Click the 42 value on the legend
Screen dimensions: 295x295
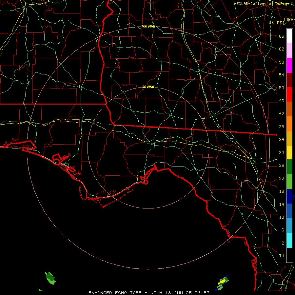pos(282,114)
